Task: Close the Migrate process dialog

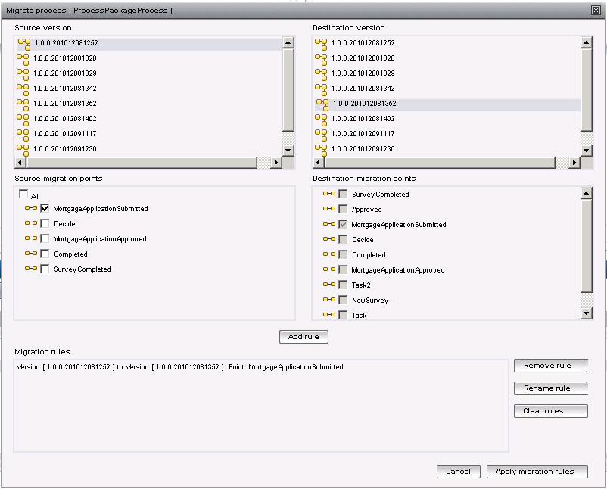Action: pyautogui.click(x=596, y=11)
